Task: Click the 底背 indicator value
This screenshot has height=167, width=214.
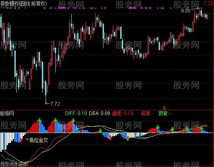Action: [147, 113]
